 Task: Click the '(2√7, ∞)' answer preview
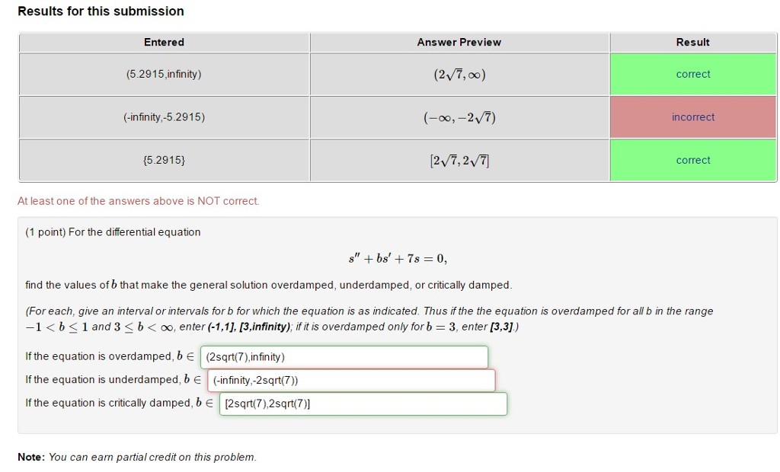tap(459, 74)
